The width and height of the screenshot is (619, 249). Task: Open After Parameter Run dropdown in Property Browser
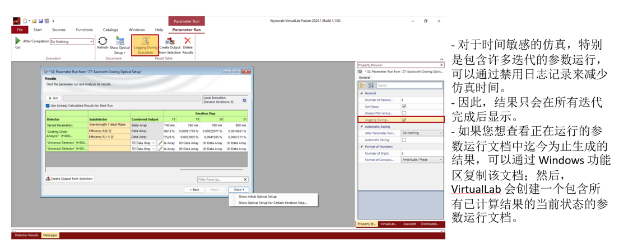(x=422, y=133)
